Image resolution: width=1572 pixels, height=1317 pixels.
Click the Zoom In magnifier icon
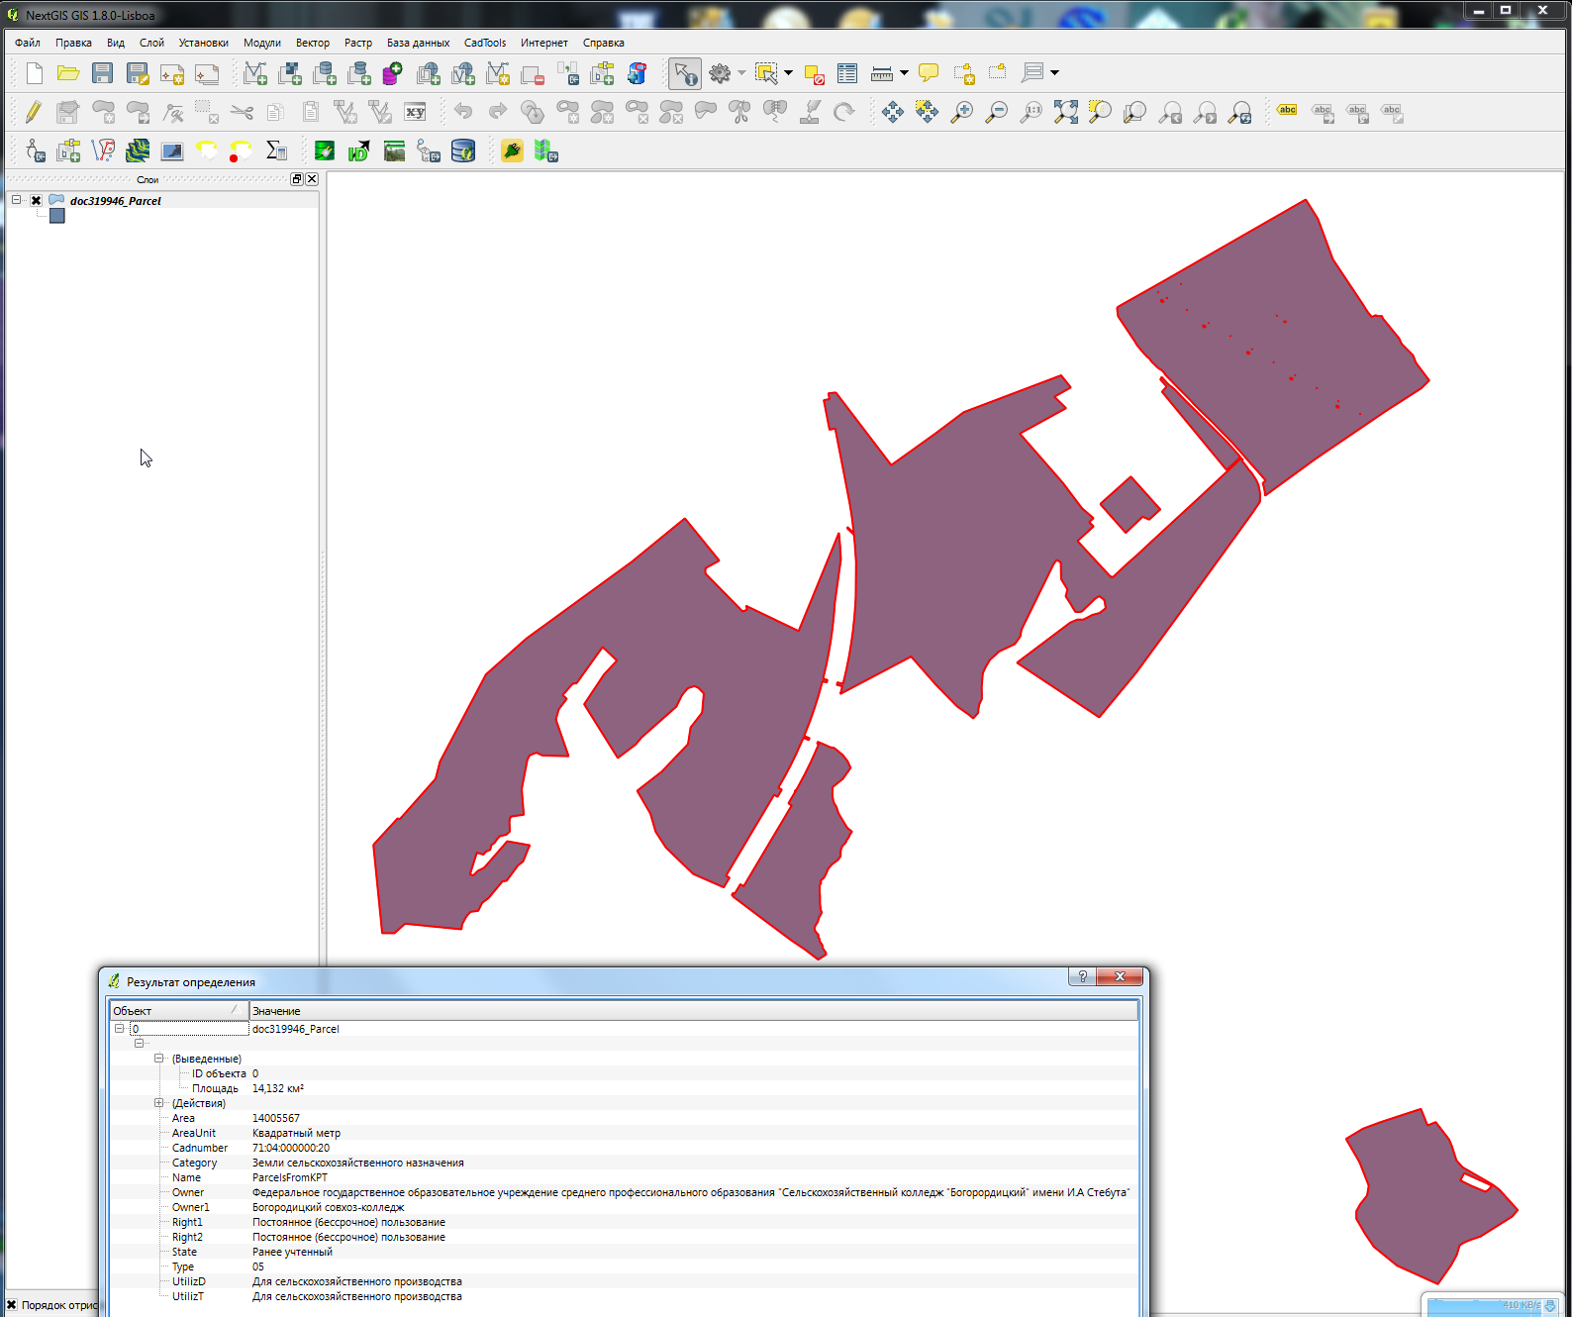tap(961, 112)
